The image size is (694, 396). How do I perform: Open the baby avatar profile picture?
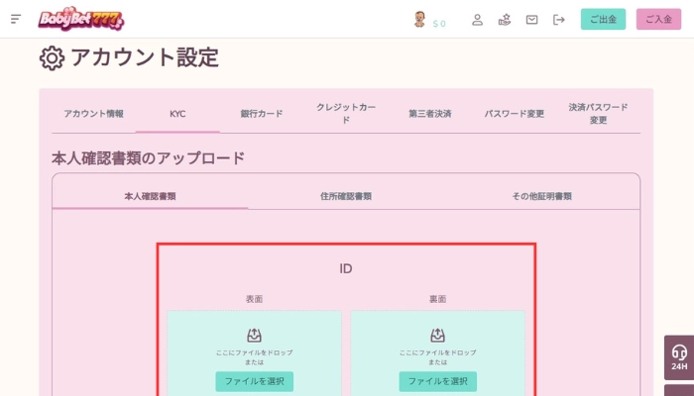[419, 20]
